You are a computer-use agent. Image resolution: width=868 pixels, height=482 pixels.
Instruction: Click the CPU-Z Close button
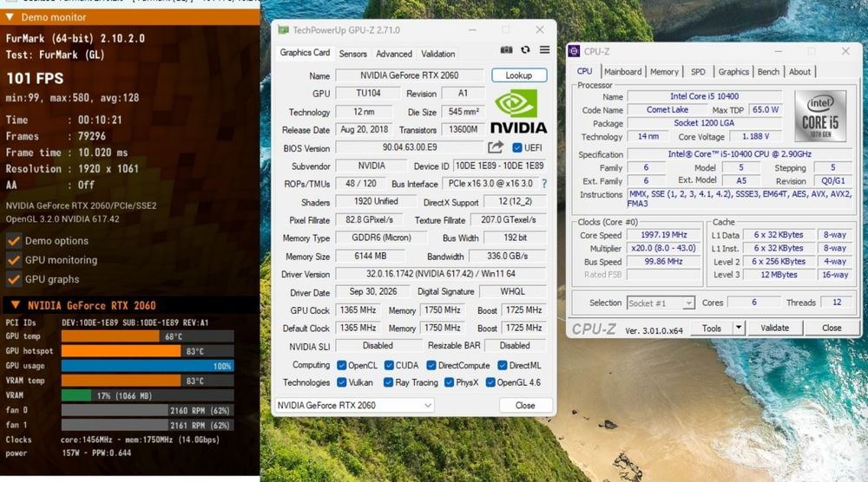(832, 328)
